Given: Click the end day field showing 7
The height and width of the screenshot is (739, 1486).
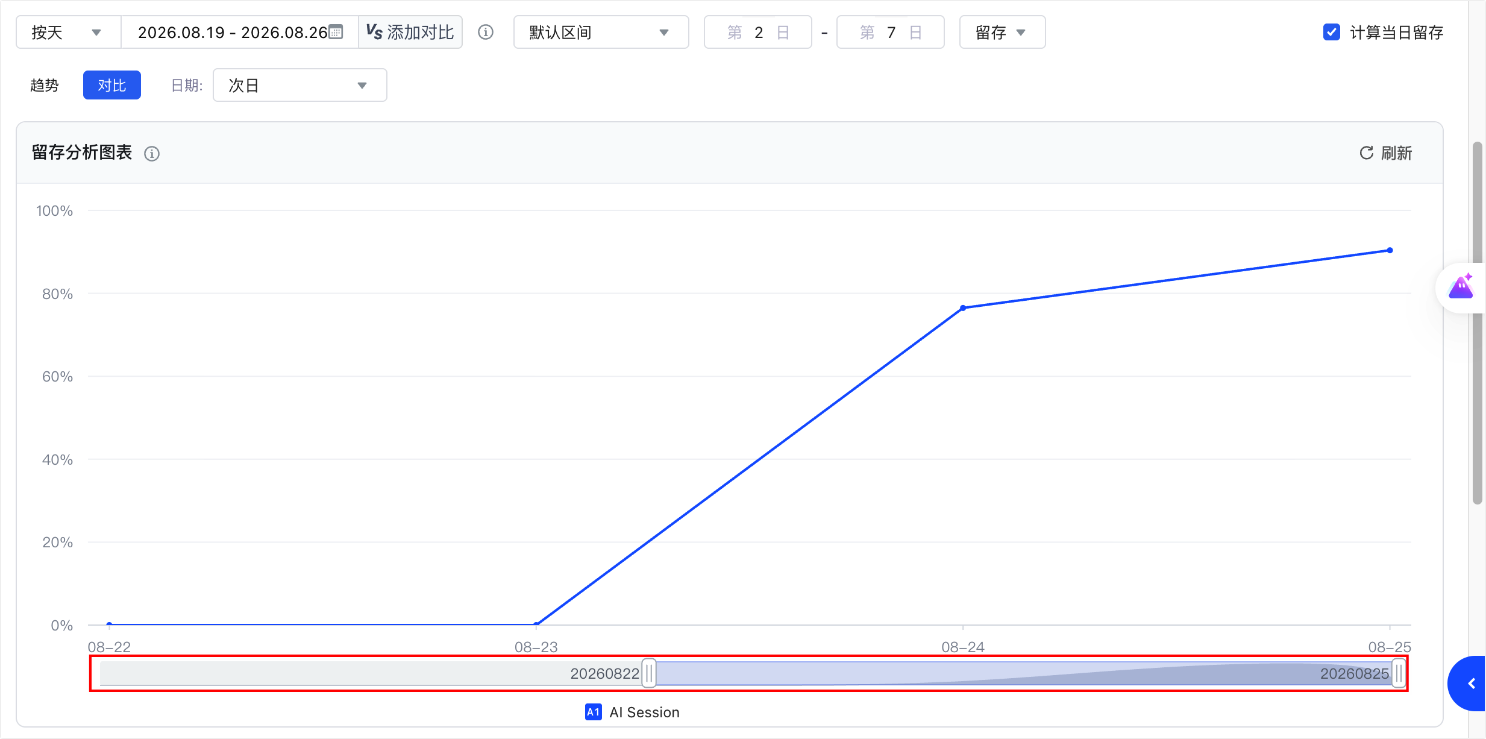Looking at the screenshot, I should [x=891, y=32].
